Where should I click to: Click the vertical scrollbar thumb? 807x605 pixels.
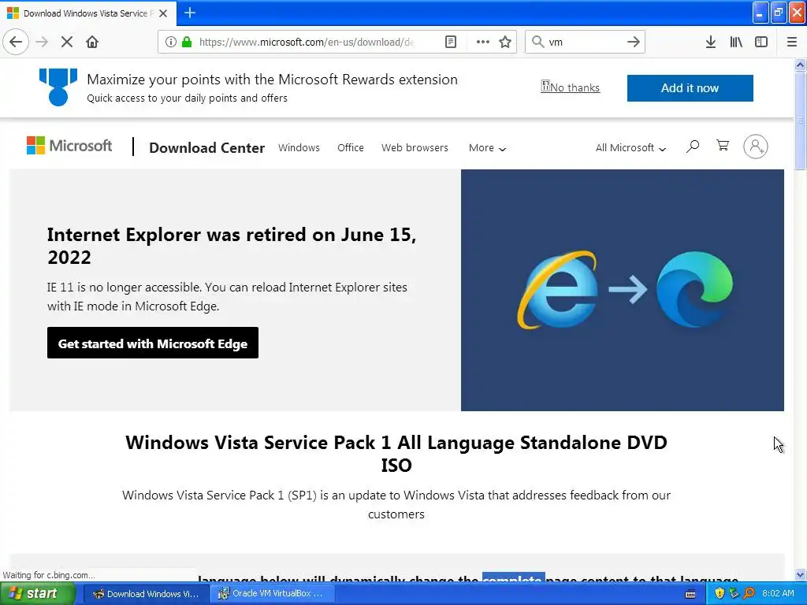tap(800, 121)
